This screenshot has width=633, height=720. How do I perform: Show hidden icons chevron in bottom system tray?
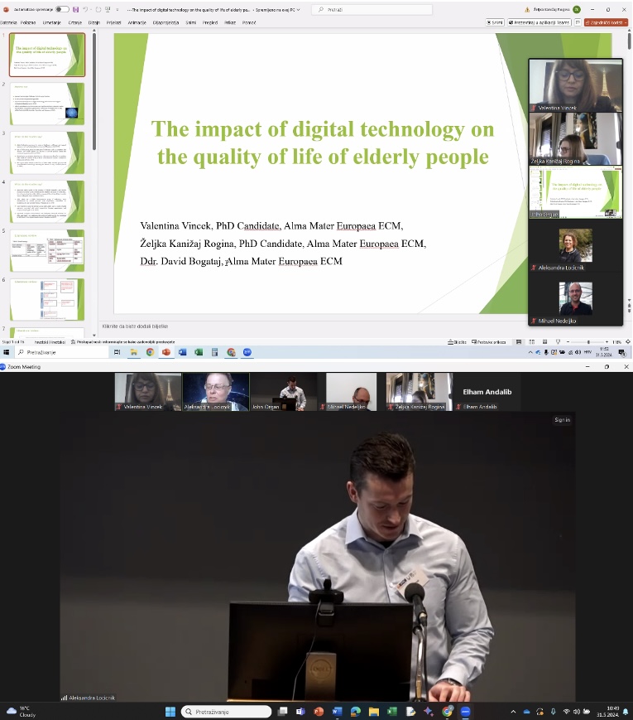coord(513,712)
